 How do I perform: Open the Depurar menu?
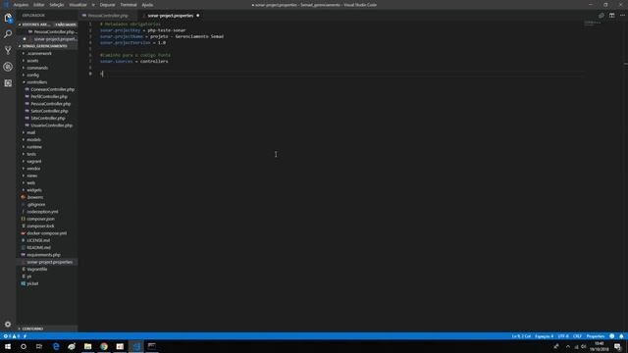pyautogui.click(x=107, y=5)
